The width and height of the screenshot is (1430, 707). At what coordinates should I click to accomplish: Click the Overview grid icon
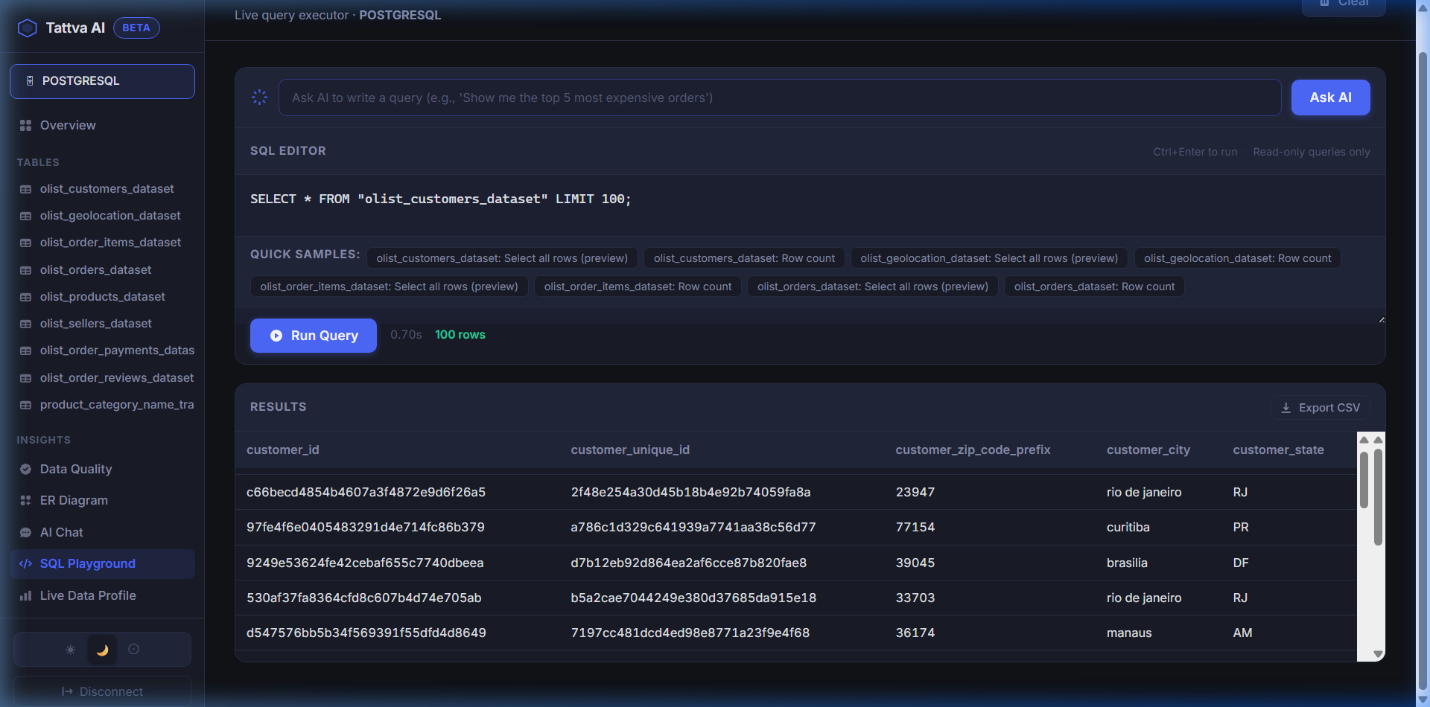26,126
